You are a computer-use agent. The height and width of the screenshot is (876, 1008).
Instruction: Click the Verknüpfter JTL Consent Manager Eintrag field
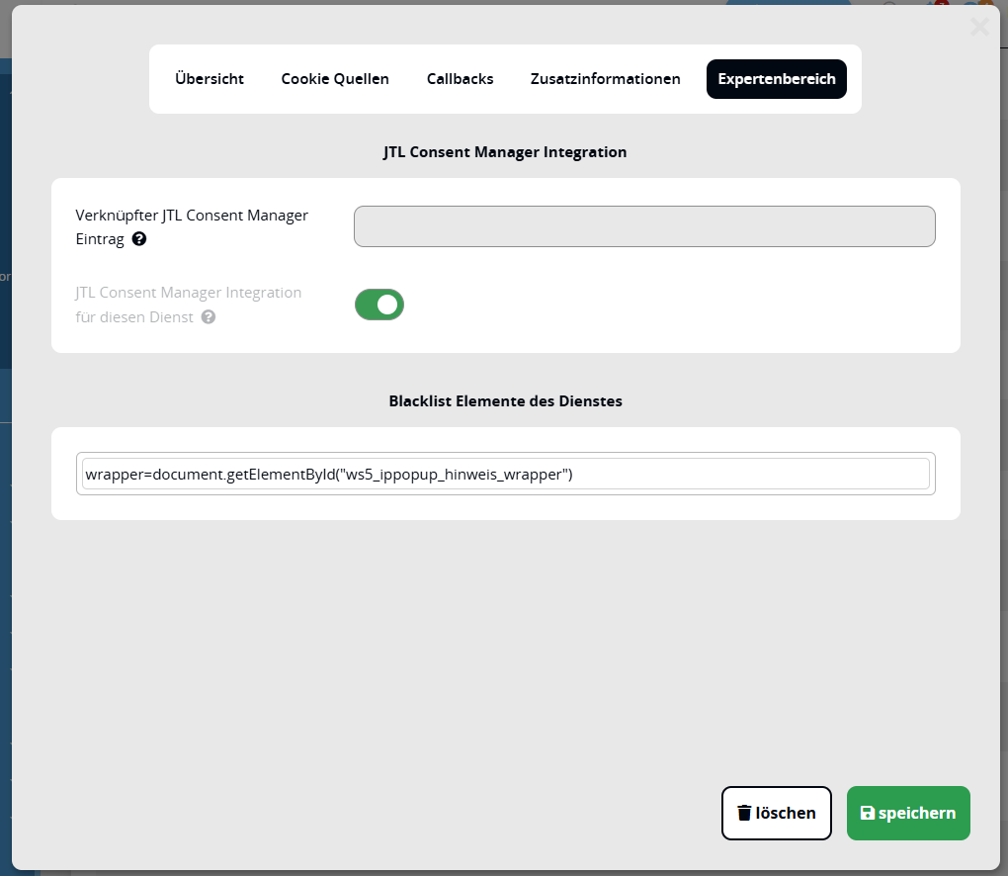(644, 226)
